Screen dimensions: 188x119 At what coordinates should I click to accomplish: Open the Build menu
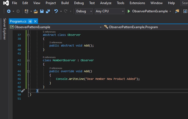65,3
